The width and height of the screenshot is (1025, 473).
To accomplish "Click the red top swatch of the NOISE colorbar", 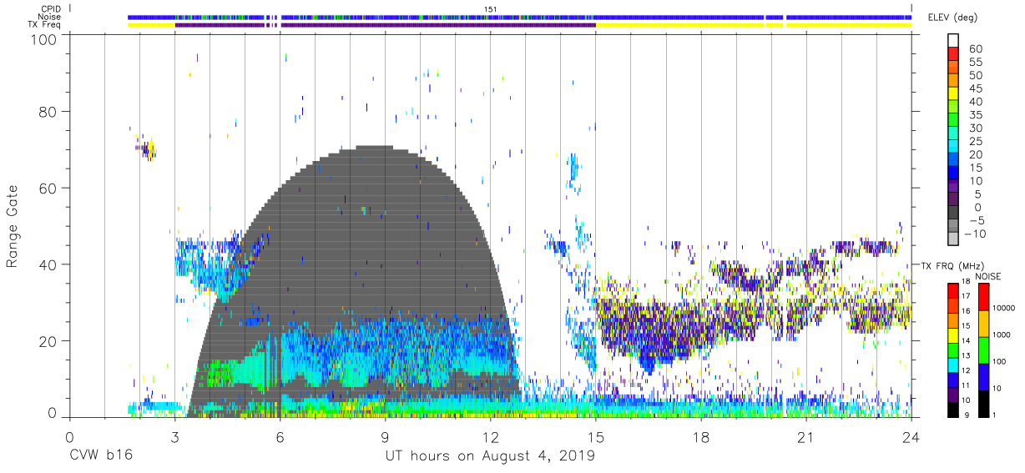I will point(982,297).
